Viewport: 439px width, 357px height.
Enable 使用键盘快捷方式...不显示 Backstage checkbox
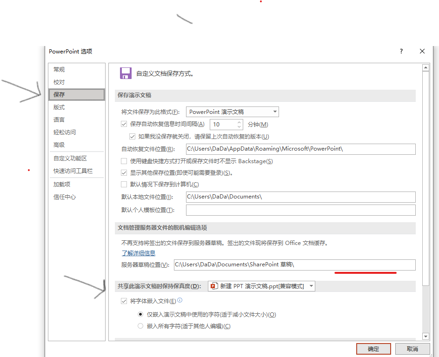124,161
